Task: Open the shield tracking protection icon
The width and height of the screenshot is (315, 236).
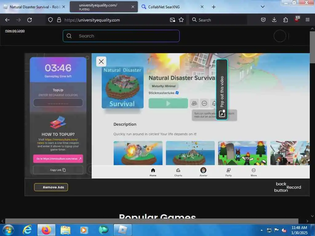Action: tap(50, 20)
